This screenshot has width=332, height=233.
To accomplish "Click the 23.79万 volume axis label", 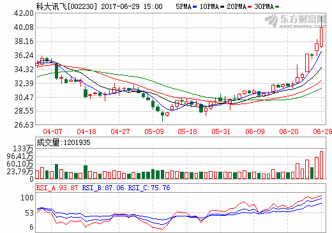I will (20, 171).
